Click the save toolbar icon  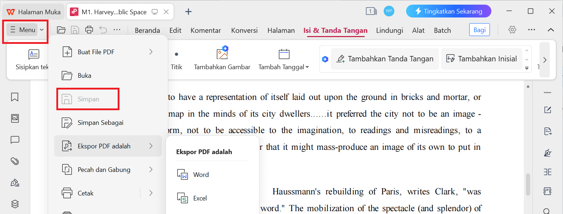pyautogui.click(x=75, y=30)
